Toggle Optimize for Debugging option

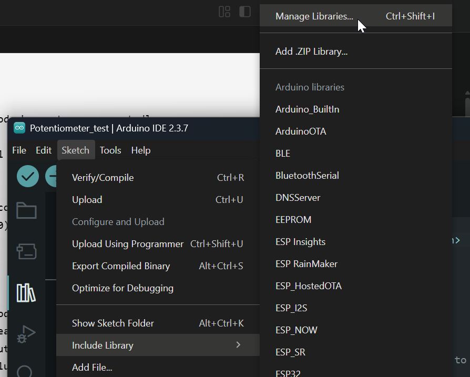(x=122, y=288)
